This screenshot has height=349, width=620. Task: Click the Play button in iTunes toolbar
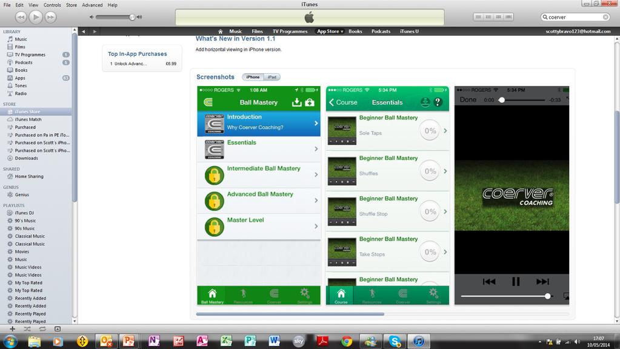pos(36,17)
